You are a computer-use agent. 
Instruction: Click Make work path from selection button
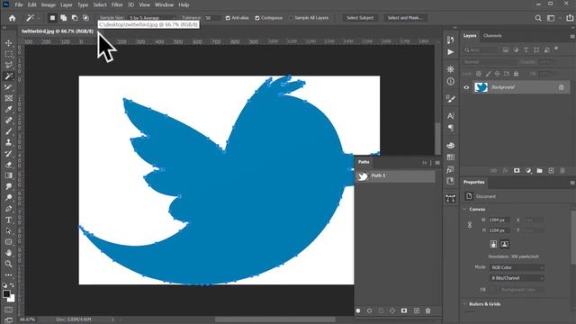[392, 310]
